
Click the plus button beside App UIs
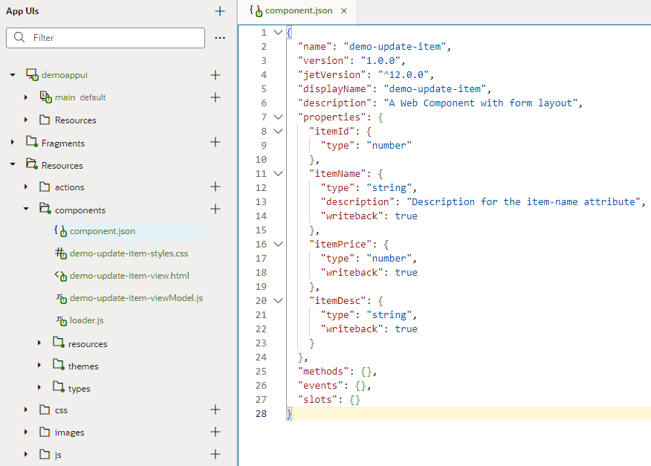[219, 11]
